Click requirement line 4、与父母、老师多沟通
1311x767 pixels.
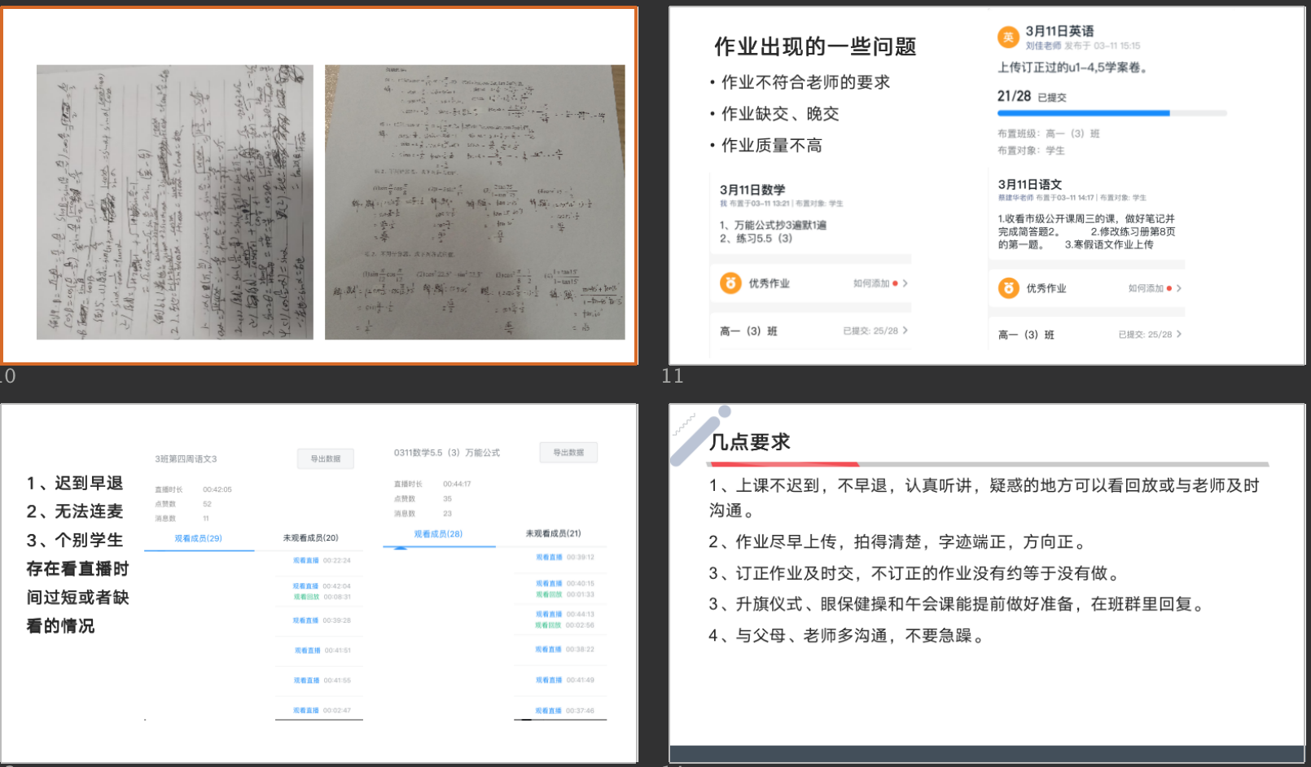coord(848,636)
